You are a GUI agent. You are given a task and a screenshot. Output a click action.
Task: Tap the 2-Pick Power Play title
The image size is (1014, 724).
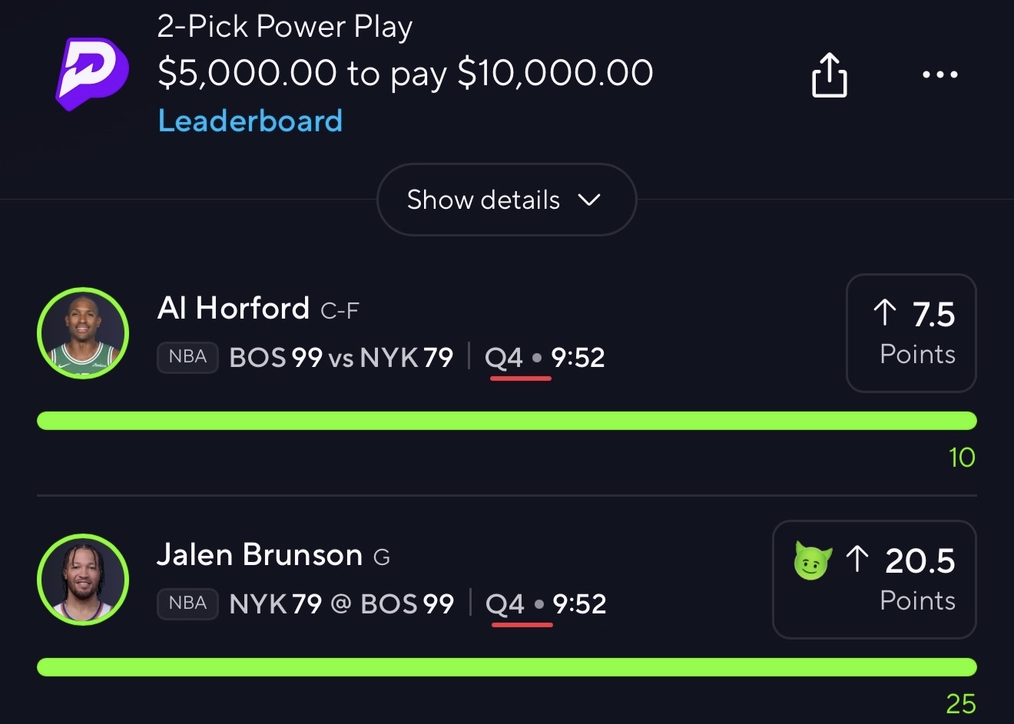click(285, 27)
